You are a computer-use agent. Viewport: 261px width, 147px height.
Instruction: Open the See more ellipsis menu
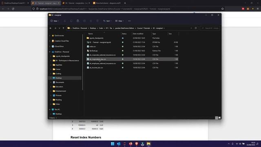coord(129,21)
